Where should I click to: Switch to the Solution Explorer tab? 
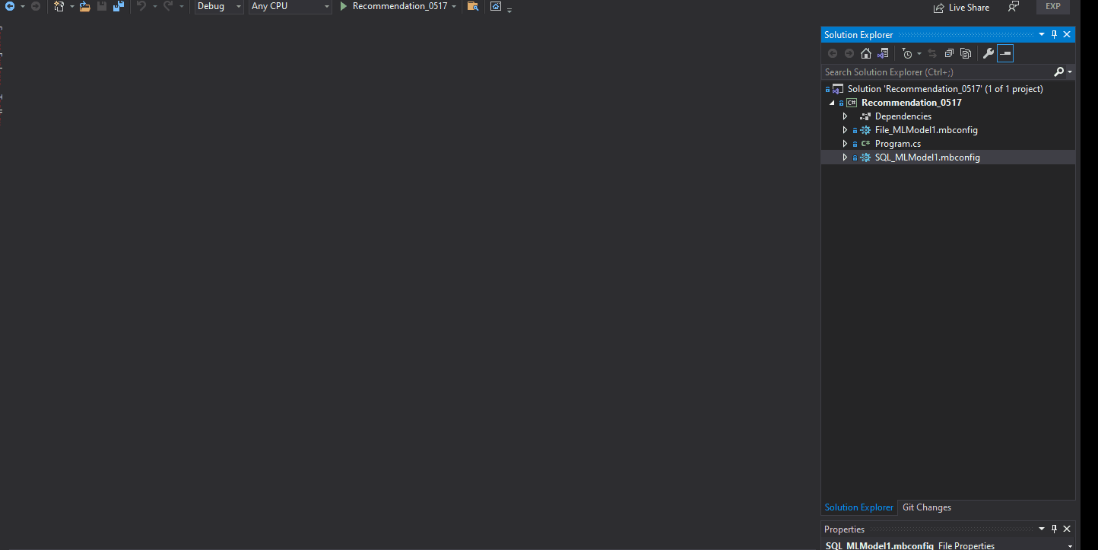coord(859,507)
